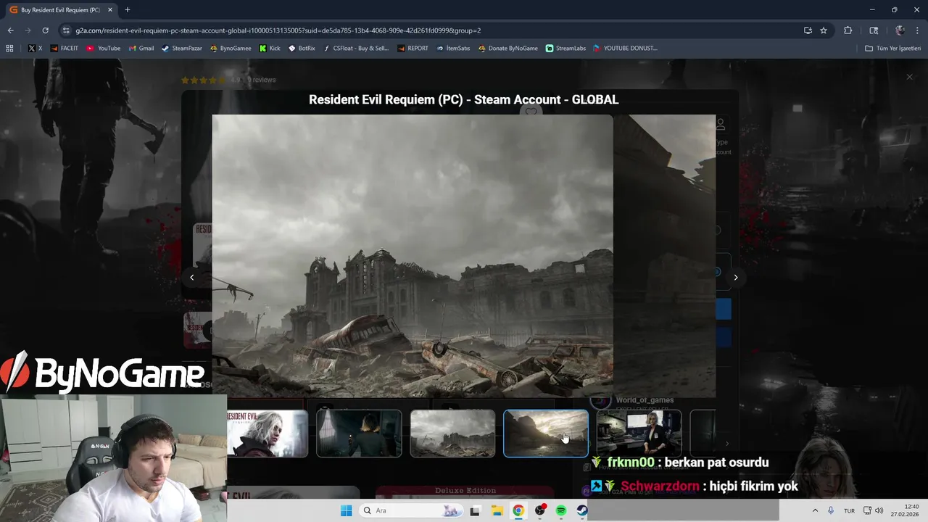Open the İtemSatış bookmark
928x522 pixels.
tap(452, 49)
